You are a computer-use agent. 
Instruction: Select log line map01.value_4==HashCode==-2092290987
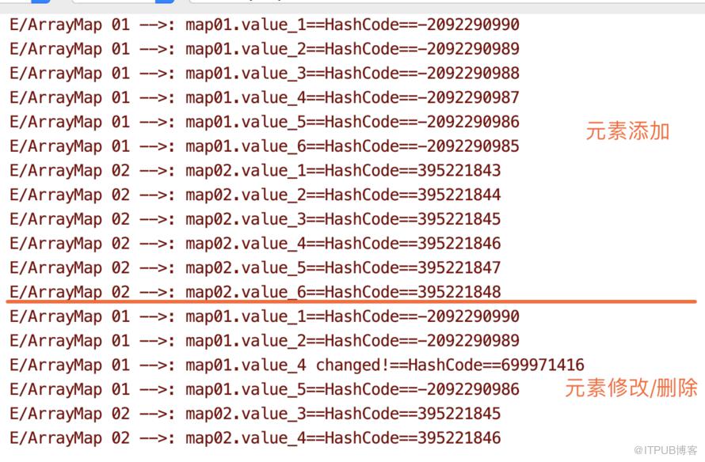pyautogui.click(x=265, y=97)
